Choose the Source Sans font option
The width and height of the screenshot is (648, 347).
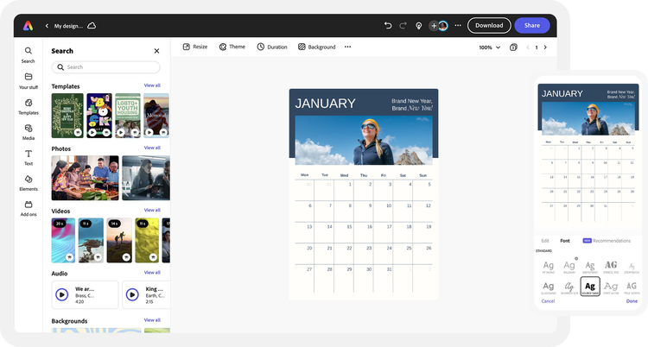click(590, 287)
